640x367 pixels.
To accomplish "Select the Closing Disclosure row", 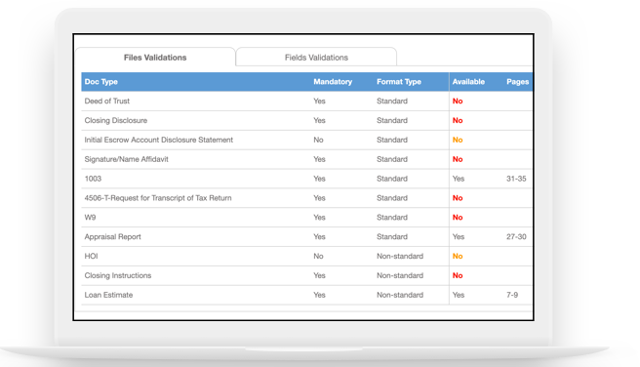I will (307, 120).
